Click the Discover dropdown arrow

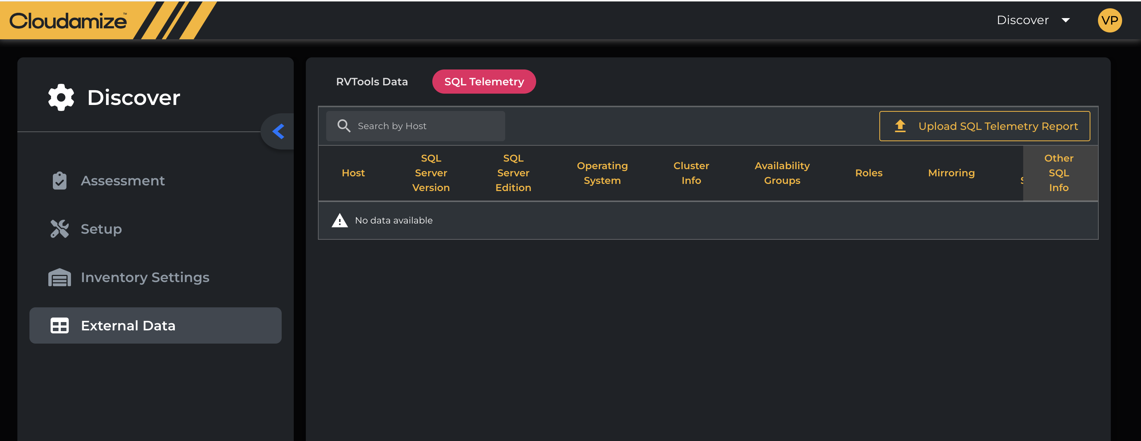point(1066,20)
